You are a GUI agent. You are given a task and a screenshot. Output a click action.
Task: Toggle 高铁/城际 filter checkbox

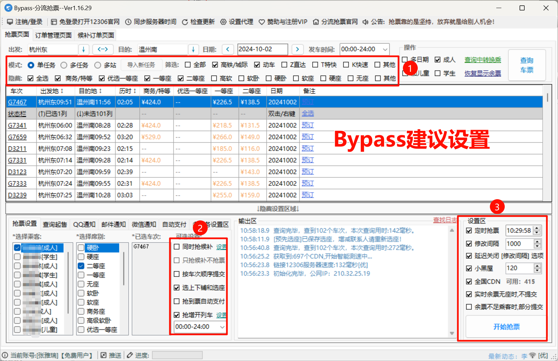[x=215, y=65]
